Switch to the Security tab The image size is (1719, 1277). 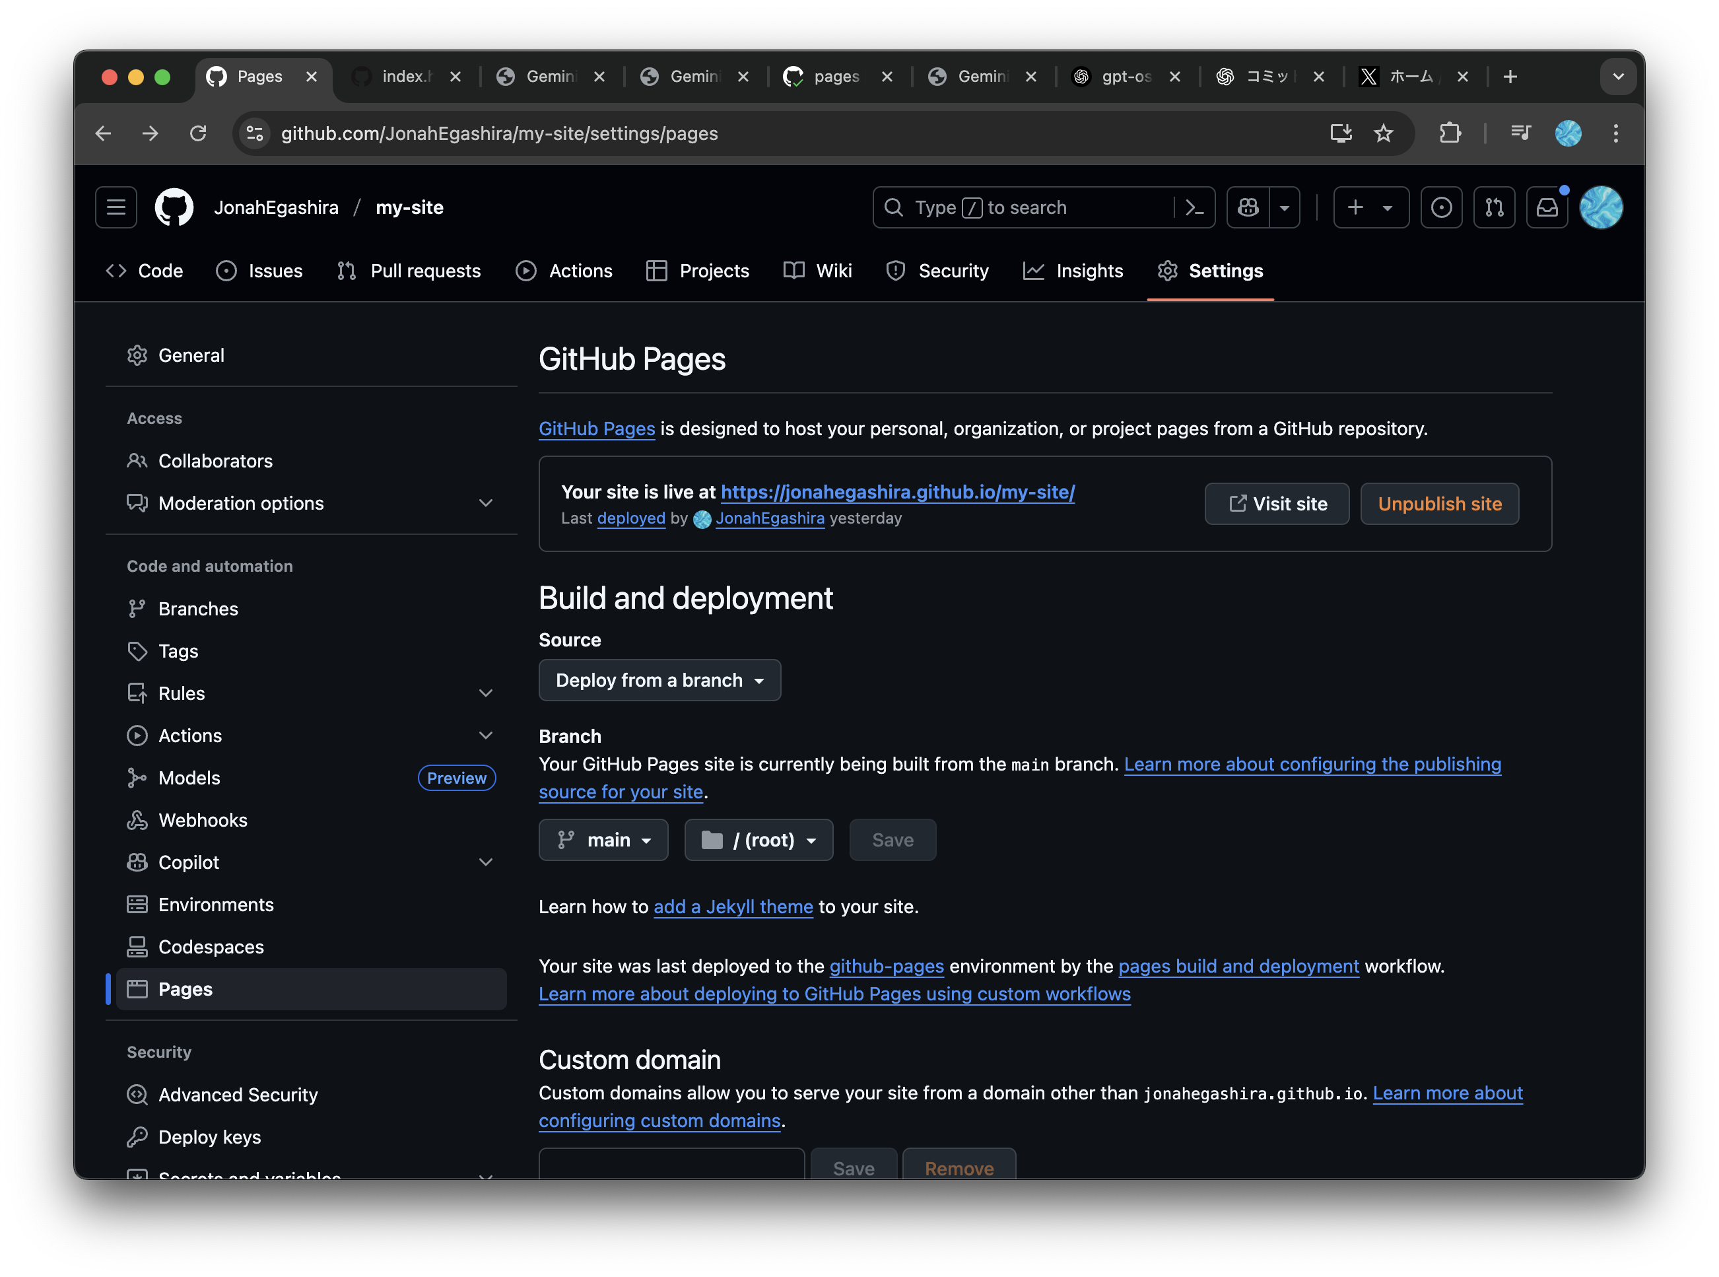click(937, 271)
